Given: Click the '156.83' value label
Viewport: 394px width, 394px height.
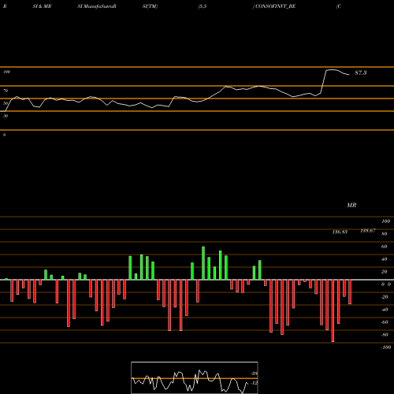Looking at the screenshot, I should [340, 232].
